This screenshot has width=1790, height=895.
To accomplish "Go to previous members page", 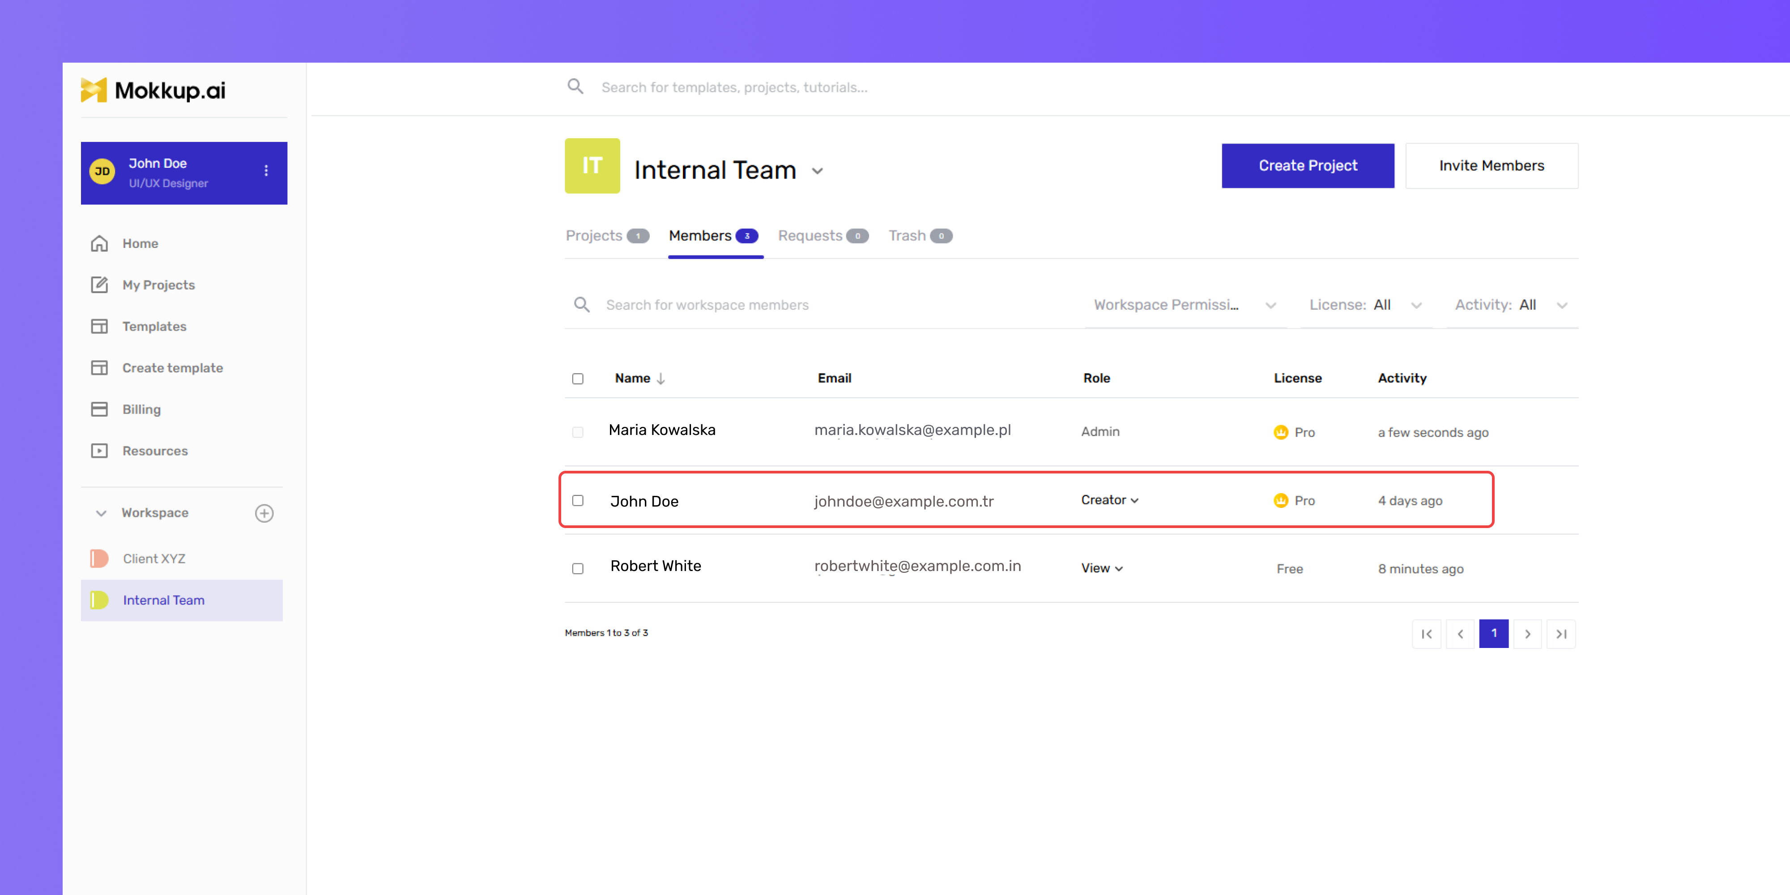I will (1460, 634).
